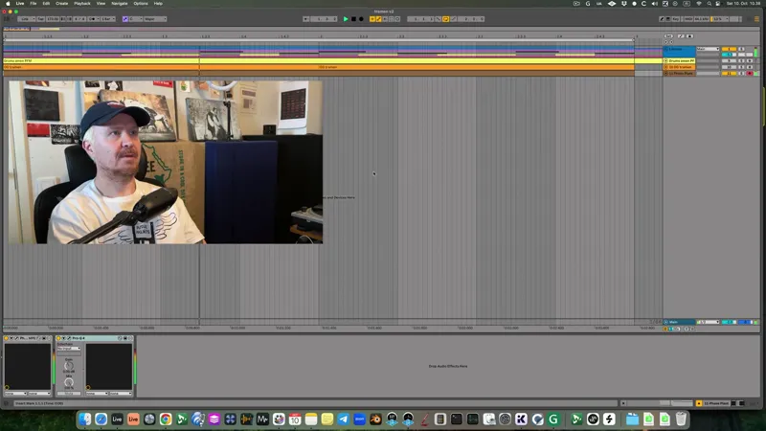This screenshot has width=766, height=431.
Task: Click the volume icon in menu bar
Action: pyautogui.click(x=655, y=4)
